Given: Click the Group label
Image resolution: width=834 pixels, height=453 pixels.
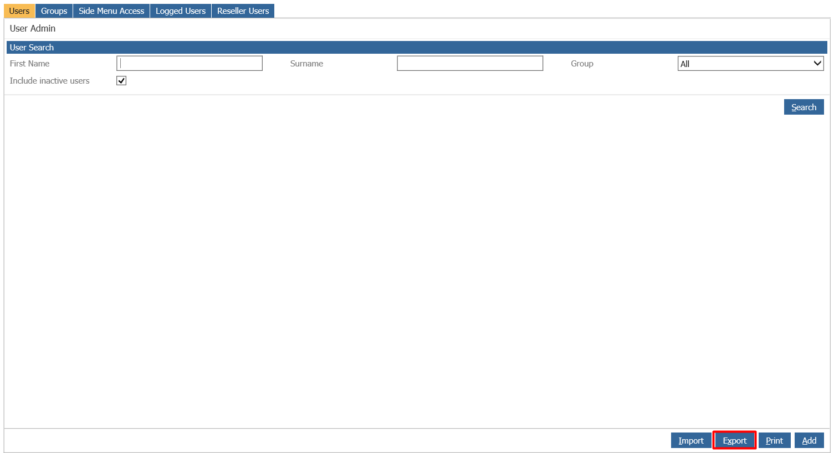Looking at the screenshot, I should pyautogui.click(x=582, y=64).
